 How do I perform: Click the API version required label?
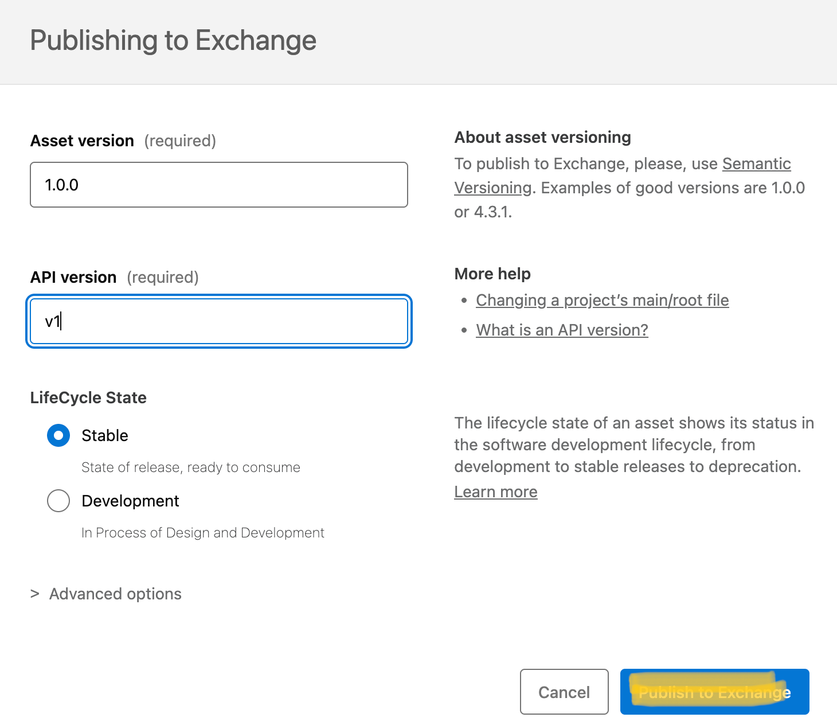pos(162,277)
